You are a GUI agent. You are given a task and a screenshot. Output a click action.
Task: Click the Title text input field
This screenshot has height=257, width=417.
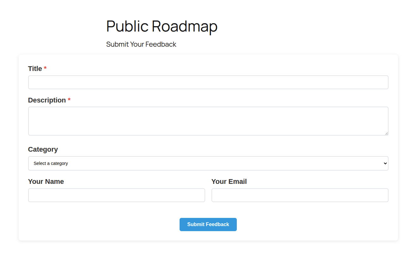point(208,82)
